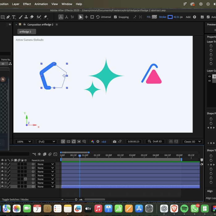Viewport: 216px width, 216px height.
Task: Choose the Clone Stamp tool
Action: coord(27,17)
